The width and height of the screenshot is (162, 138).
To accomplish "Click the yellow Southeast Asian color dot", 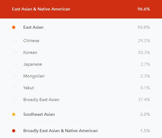I will (x=14, y=114).
